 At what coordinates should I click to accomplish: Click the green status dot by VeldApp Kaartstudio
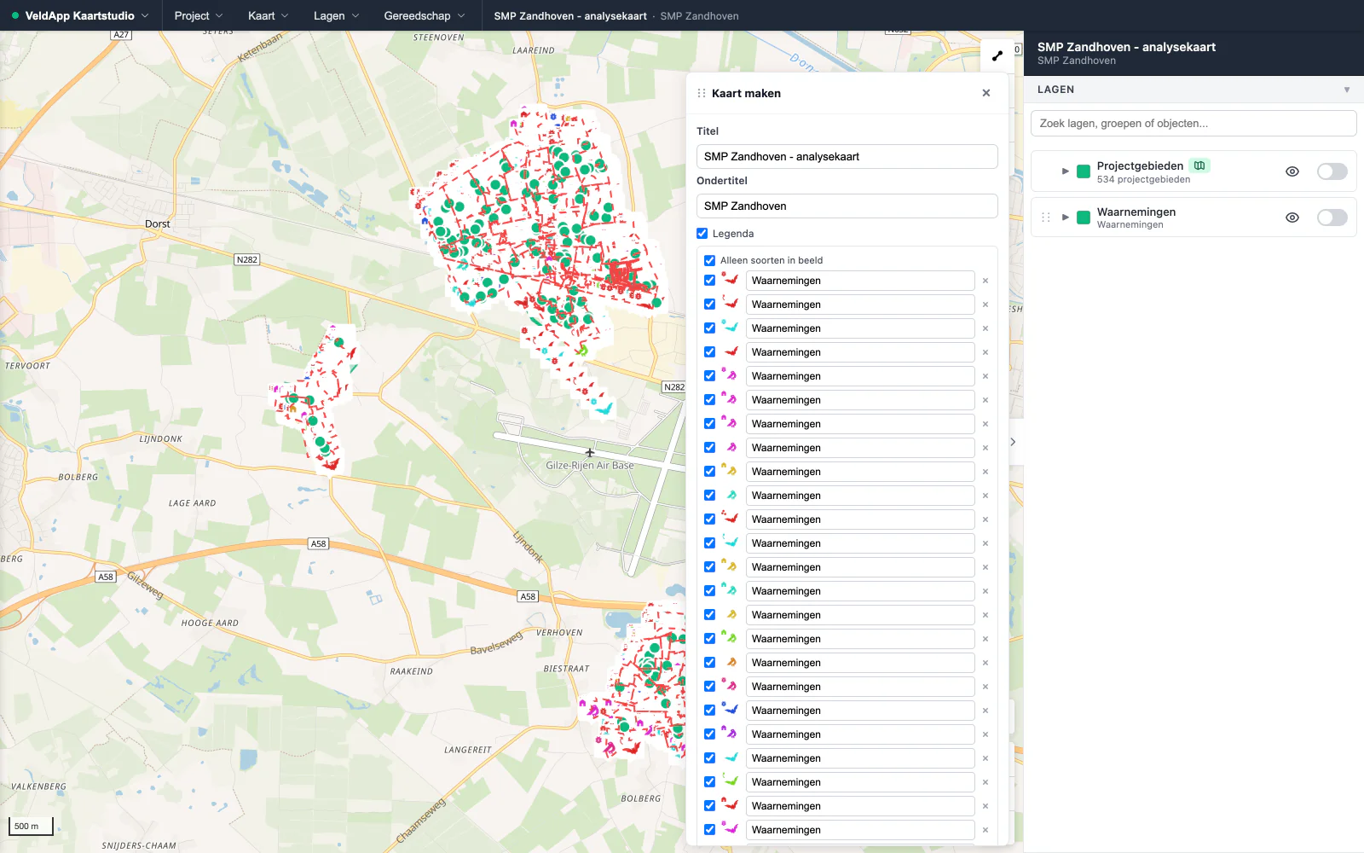click(15, 15)
